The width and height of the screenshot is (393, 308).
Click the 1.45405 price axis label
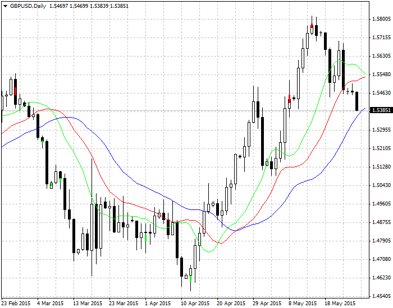click(381, 296)
